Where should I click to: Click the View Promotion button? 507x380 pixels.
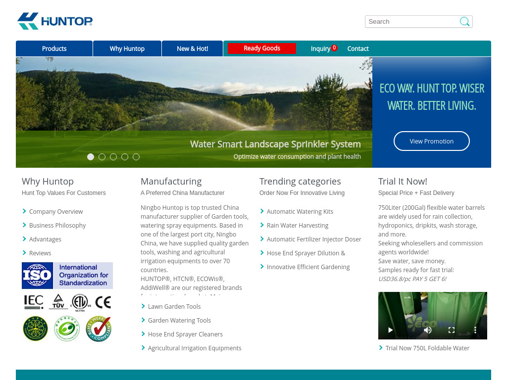click(x=432, y=141)
